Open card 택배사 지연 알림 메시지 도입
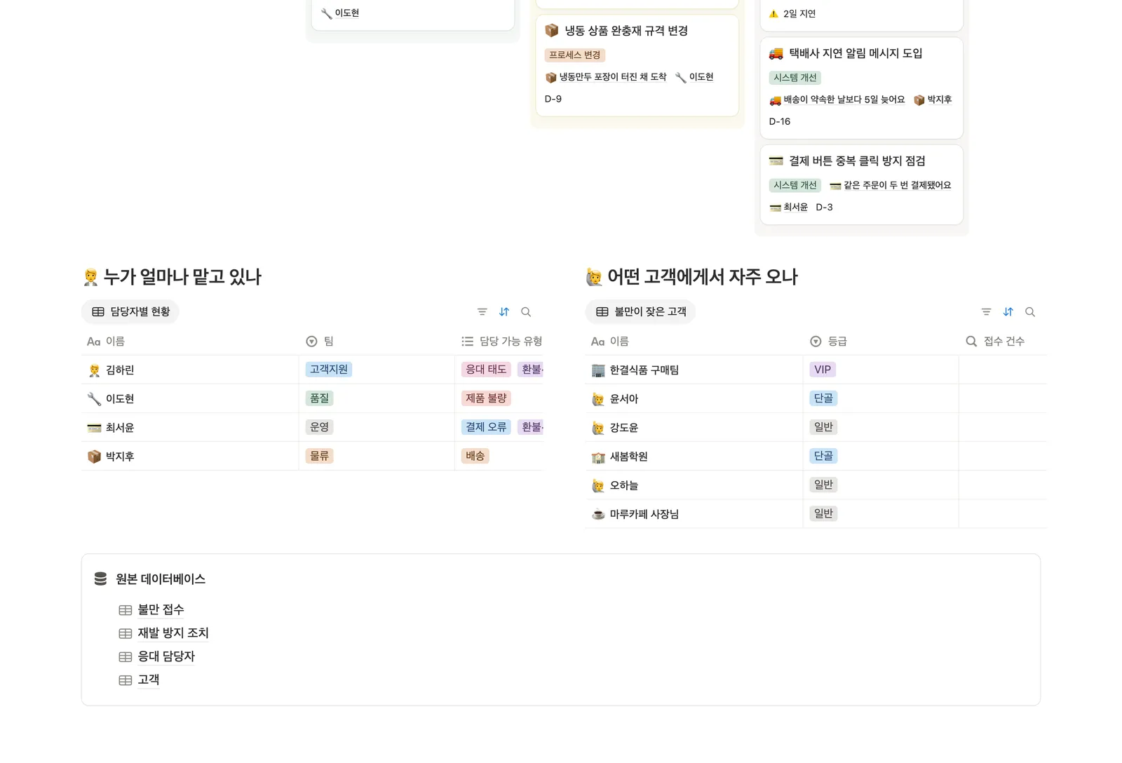This screenshot has height=763, width=1122. 861,88
